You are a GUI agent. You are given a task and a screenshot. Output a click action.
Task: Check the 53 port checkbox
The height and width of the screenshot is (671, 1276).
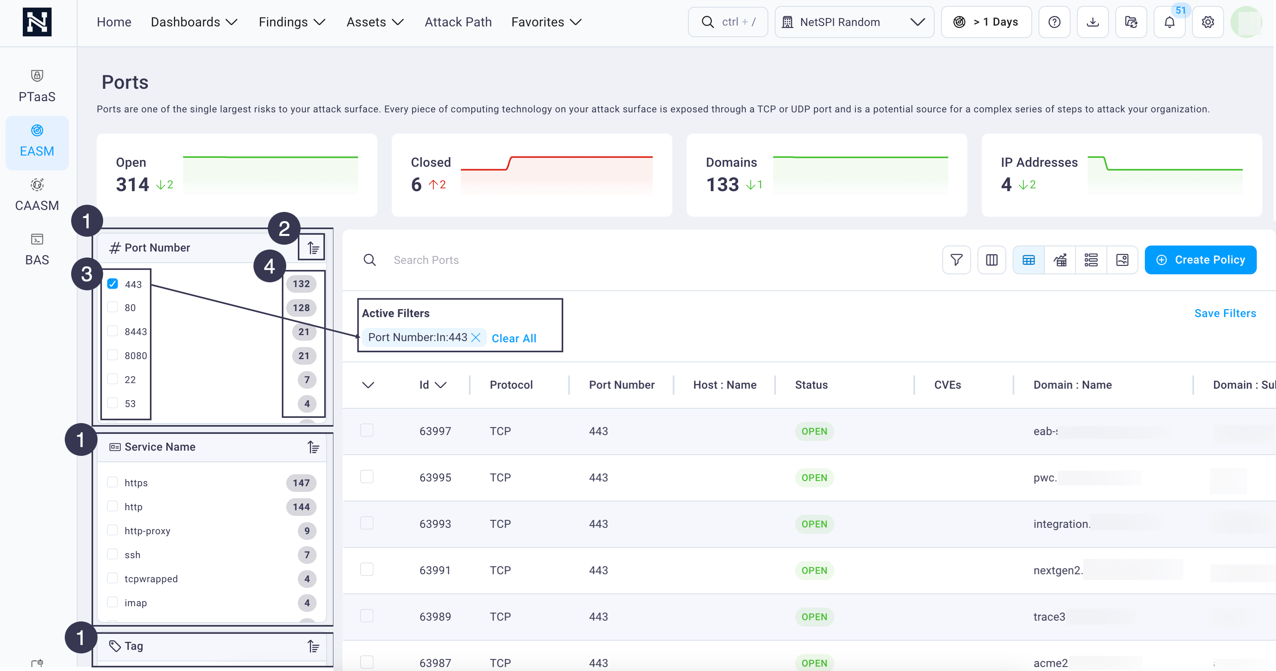click(x=113, y=403)
